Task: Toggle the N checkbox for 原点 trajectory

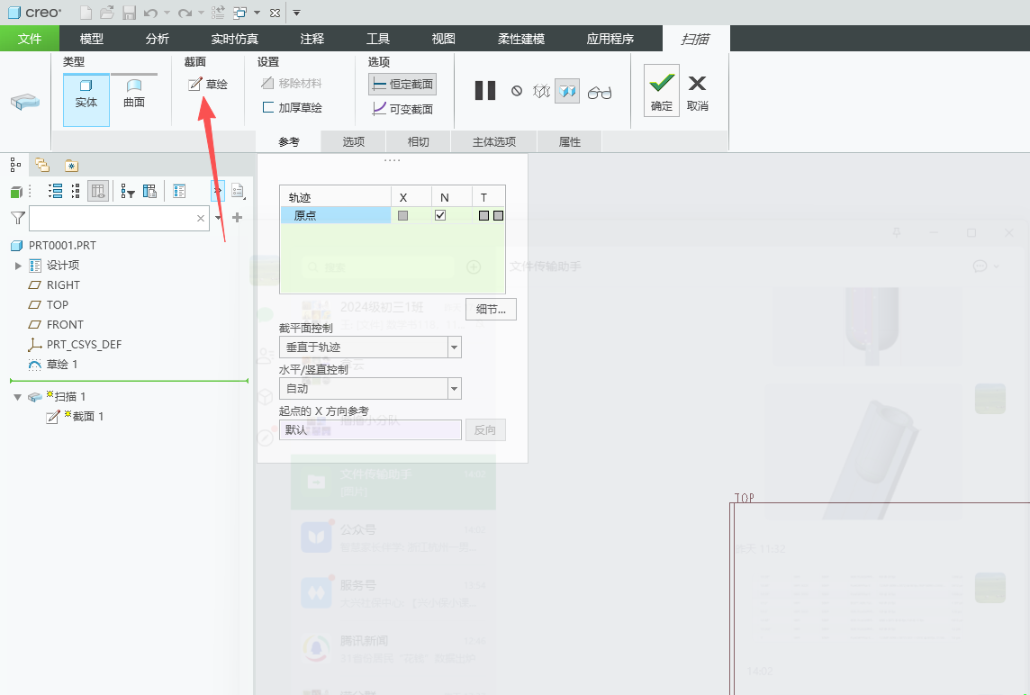Action: [x=440, y=215]
